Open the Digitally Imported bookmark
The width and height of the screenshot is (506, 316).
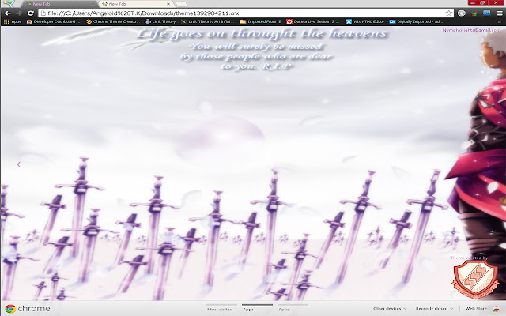point(417,21)
